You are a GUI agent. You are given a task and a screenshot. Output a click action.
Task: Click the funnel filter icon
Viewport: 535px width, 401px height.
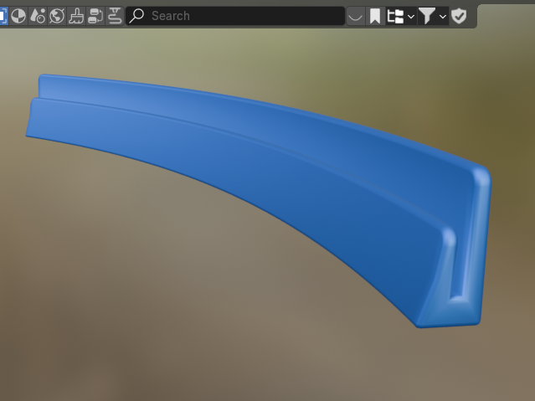pyautogui.click(x=427, y=15)
